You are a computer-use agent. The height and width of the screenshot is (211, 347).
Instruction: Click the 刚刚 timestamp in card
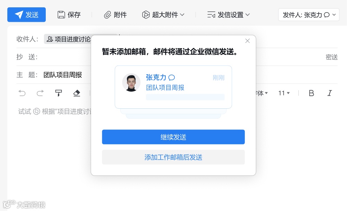(x=218, y=78)
